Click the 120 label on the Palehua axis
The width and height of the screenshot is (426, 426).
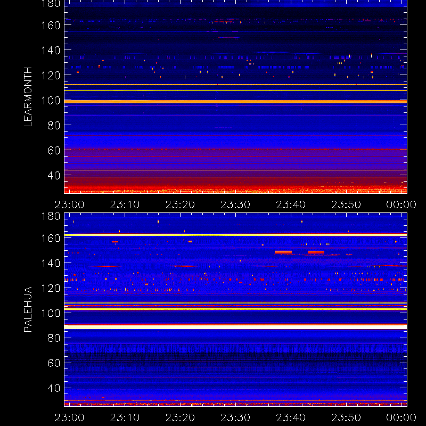[x=51, y=288]
